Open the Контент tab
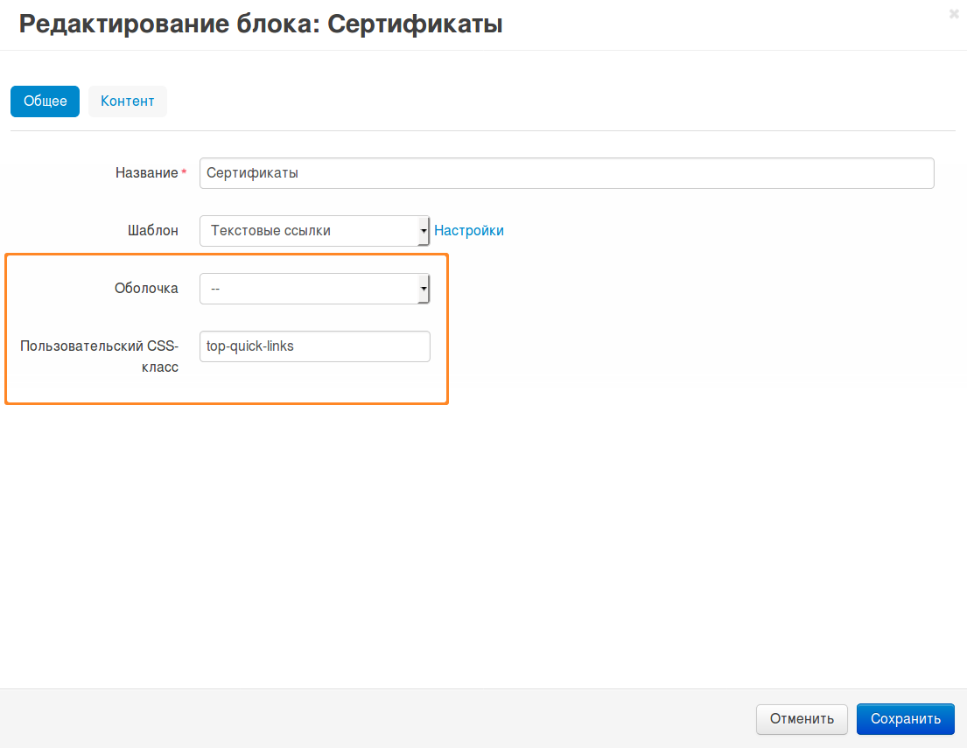967x748 pixels. tap(127, 101)
